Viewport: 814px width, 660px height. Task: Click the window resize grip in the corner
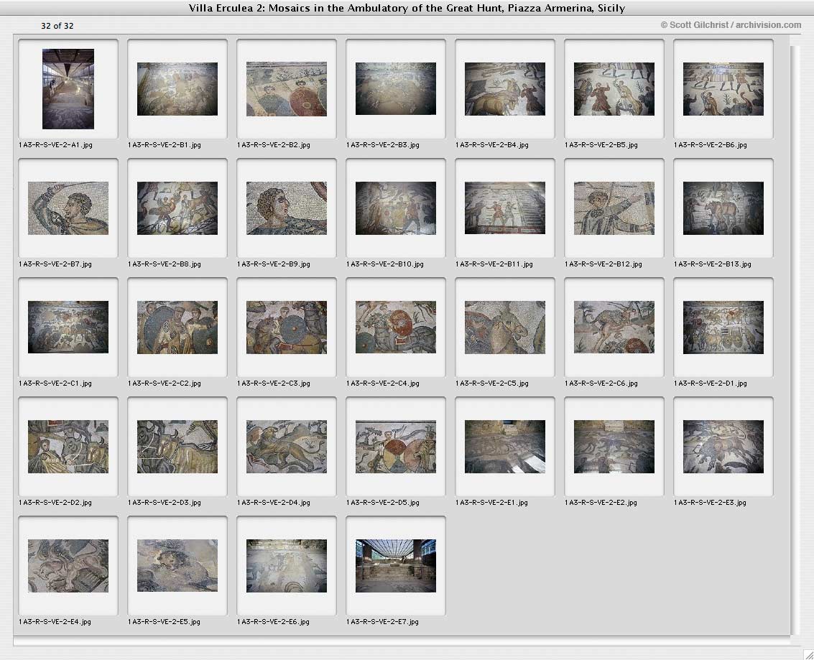(x=808, y=655)
